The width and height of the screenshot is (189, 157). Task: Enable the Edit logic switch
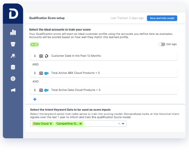tap(162, 44)
